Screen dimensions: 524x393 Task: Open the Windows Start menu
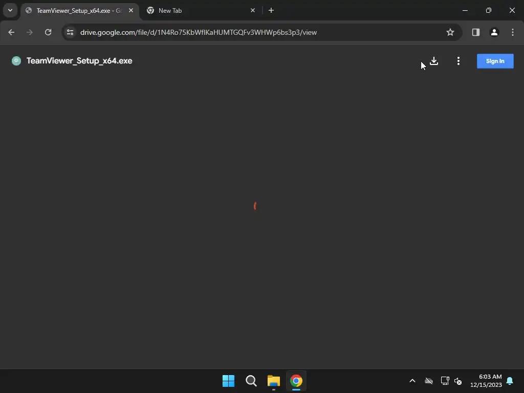229,381
